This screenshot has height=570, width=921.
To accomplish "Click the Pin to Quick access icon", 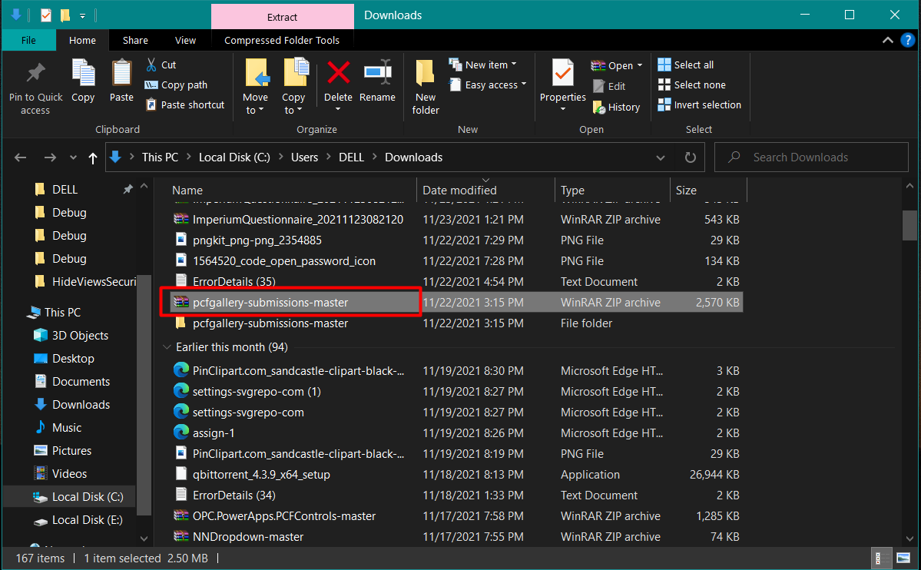I will tap(35, 74).
